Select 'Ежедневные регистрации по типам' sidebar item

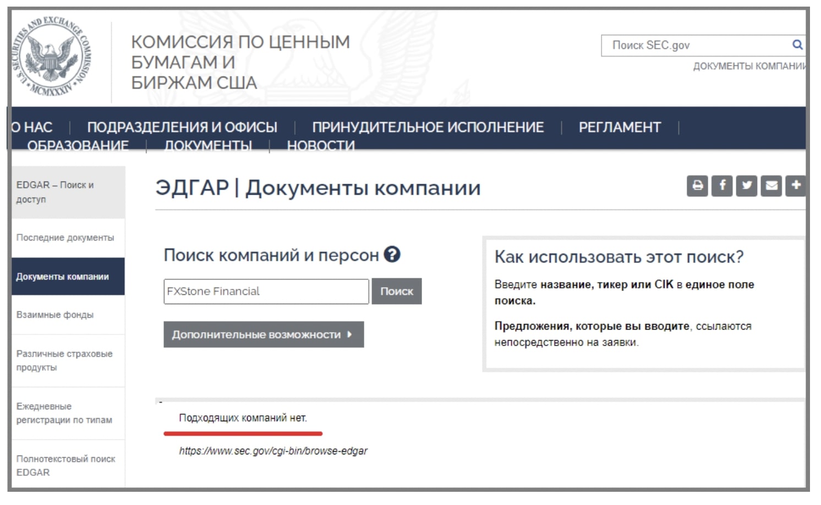pyautogui.click(x=68, y=413)
